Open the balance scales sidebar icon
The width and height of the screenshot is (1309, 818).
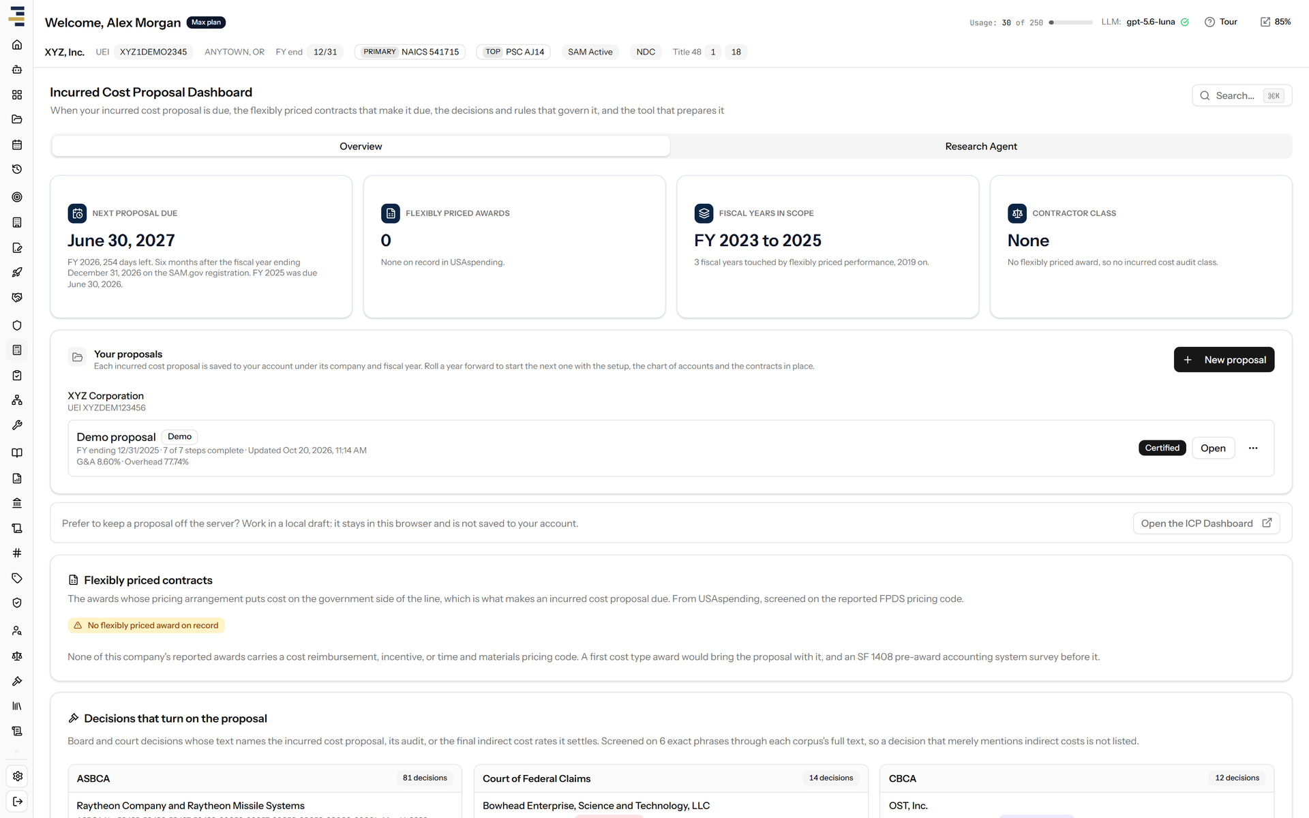[17, 656]
